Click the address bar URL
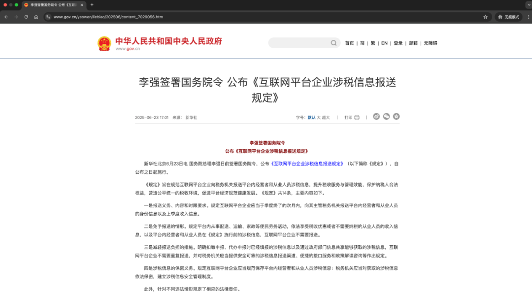The height and width of the screenshot is (296, 532). pos(108,17)
